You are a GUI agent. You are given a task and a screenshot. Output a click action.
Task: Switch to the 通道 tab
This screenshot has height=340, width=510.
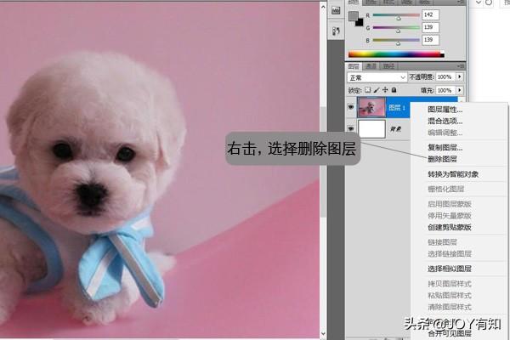click(x=371, y=66)
